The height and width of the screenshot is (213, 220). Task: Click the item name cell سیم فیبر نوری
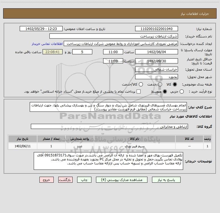coord(135,146)
